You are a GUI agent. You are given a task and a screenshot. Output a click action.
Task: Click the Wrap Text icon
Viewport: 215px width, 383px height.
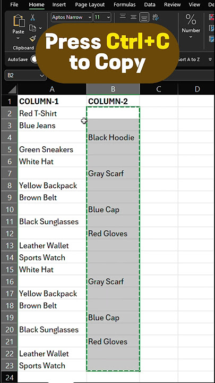click(x=155, y=17)
